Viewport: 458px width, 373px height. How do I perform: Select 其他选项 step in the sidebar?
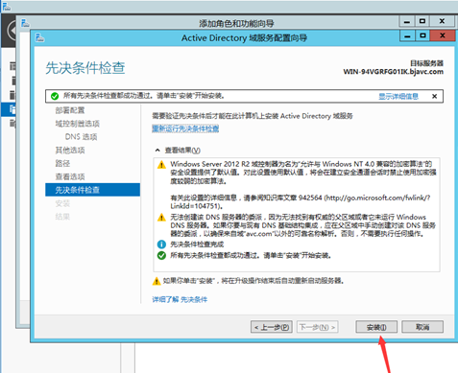70,151
